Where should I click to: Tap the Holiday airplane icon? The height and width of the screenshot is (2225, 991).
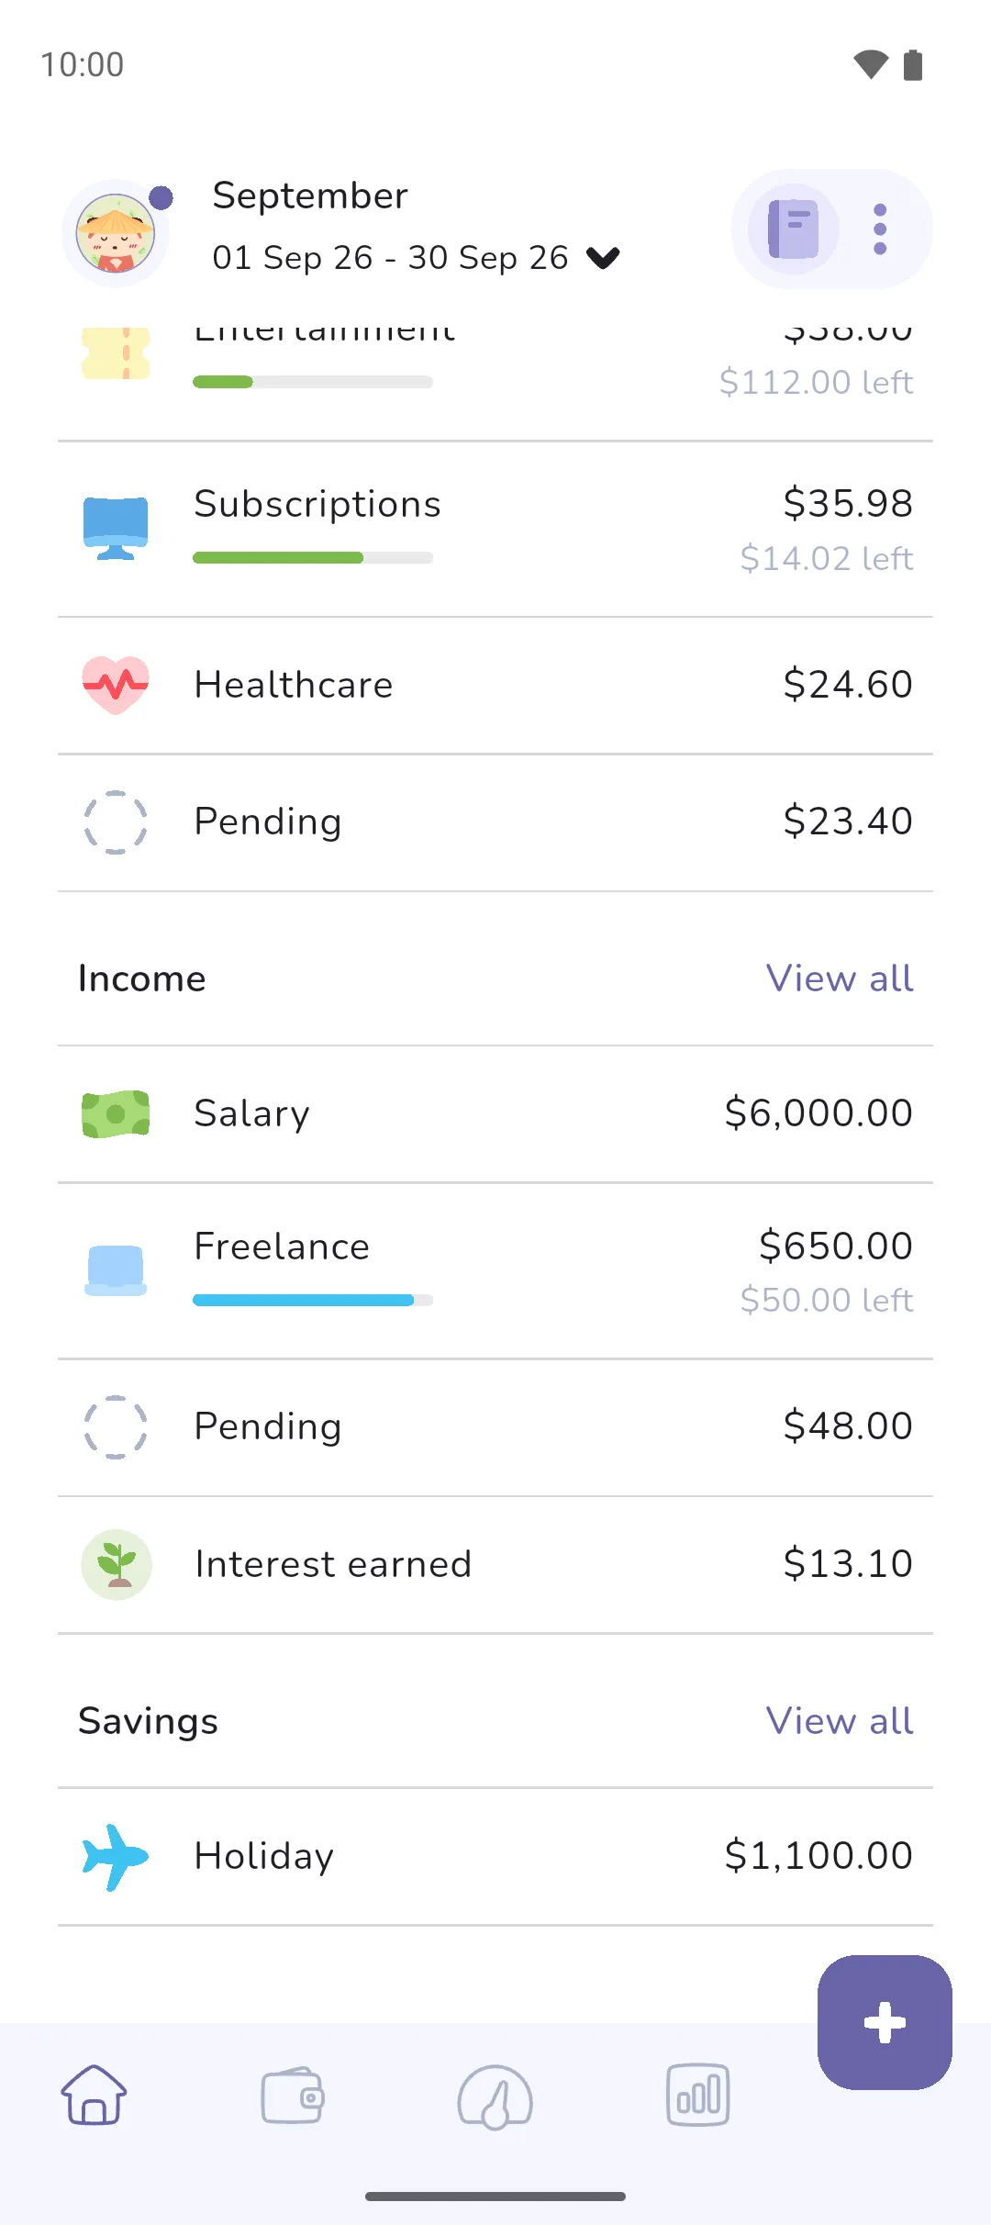pos(116,1856)
